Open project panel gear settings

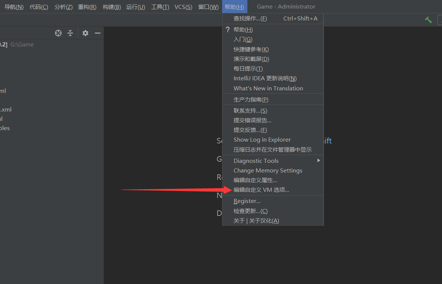[x=85, y=33]
